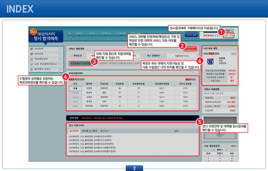The height and width of the screenshot is (171, 268).
Task: Click more link in 수능 예상등급컷
Action: click(x=234, y=146)
